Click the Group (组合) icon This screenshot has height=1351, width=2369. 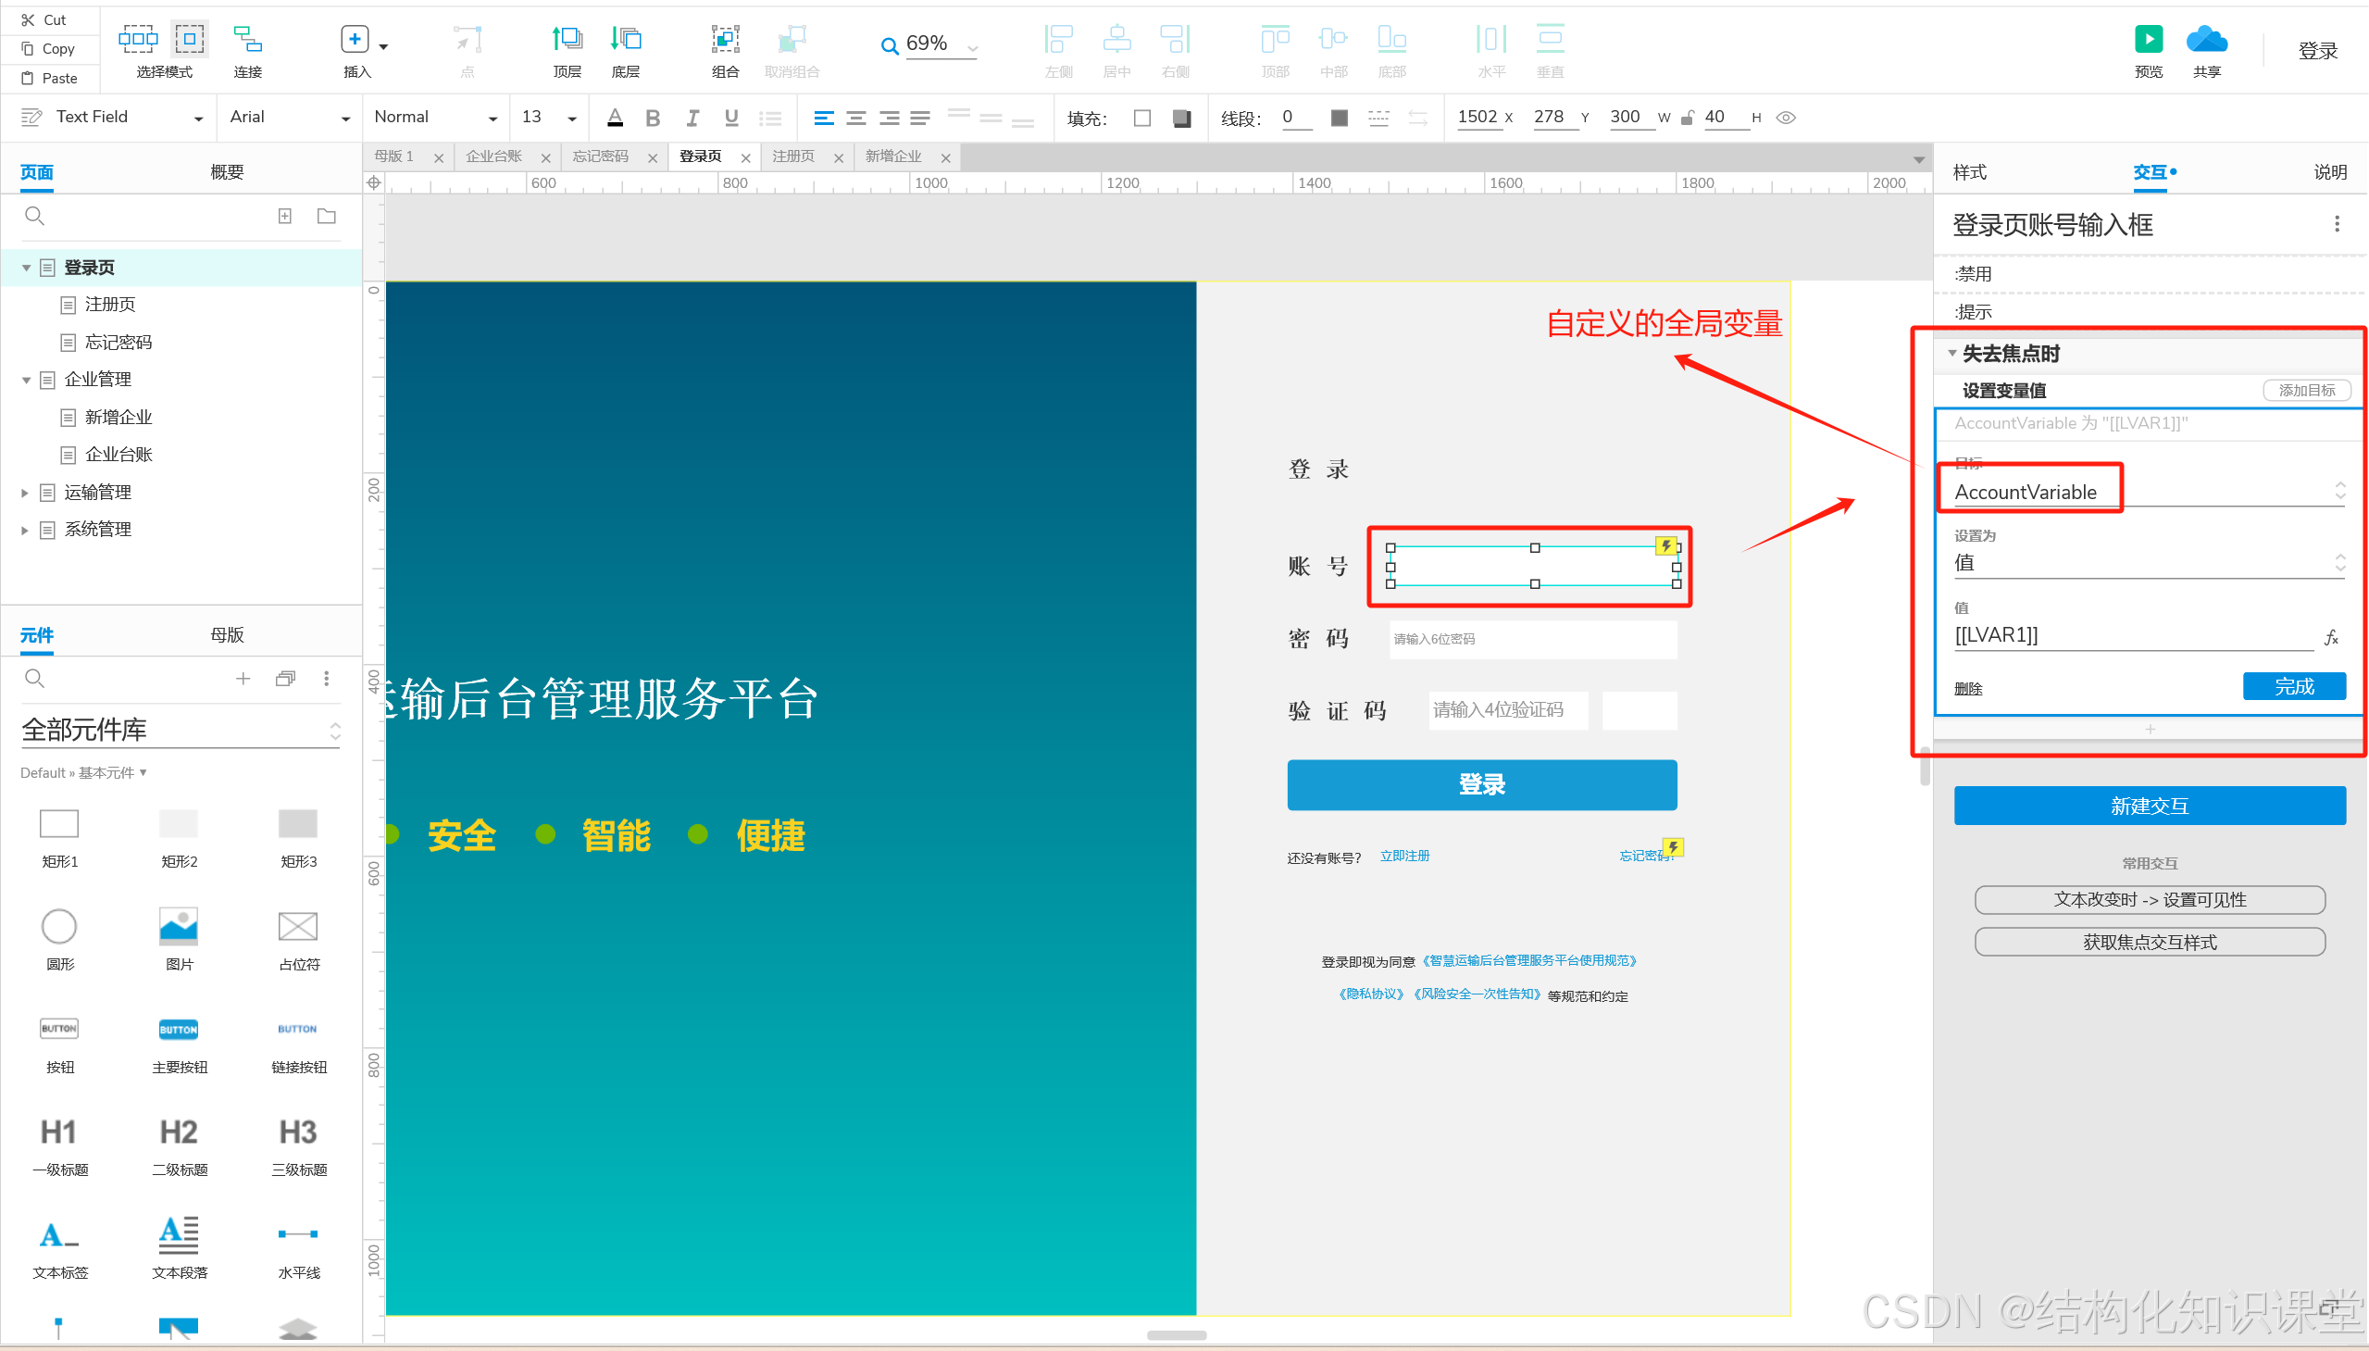pyautogui.click(x=725, y=40)
